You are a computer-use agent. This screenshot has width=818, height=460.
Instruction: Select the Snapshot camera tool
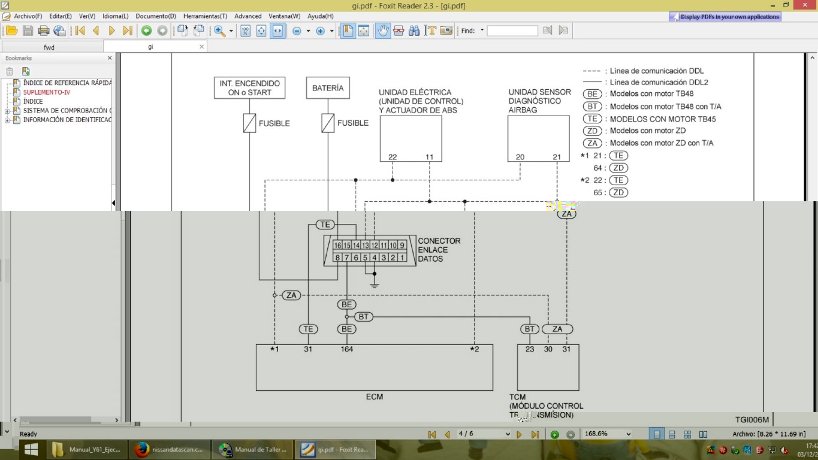point(446,31)
